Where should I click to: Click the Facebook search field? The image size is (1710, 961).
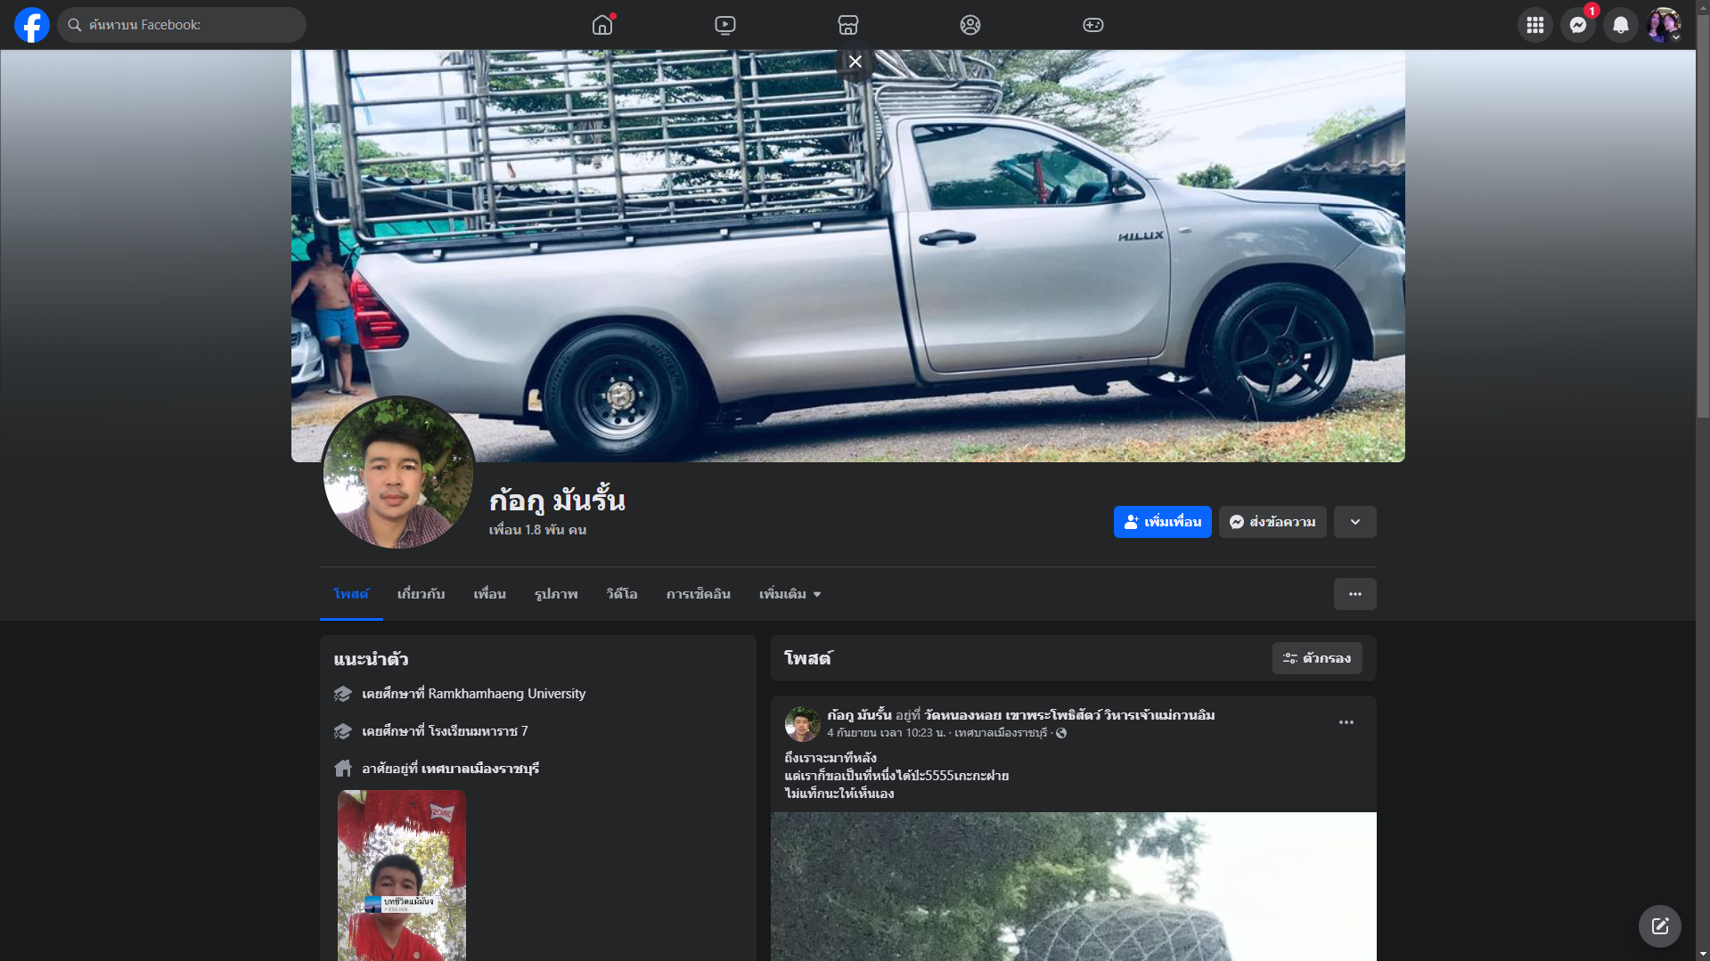pyautogui.click(x=182, y=25)
